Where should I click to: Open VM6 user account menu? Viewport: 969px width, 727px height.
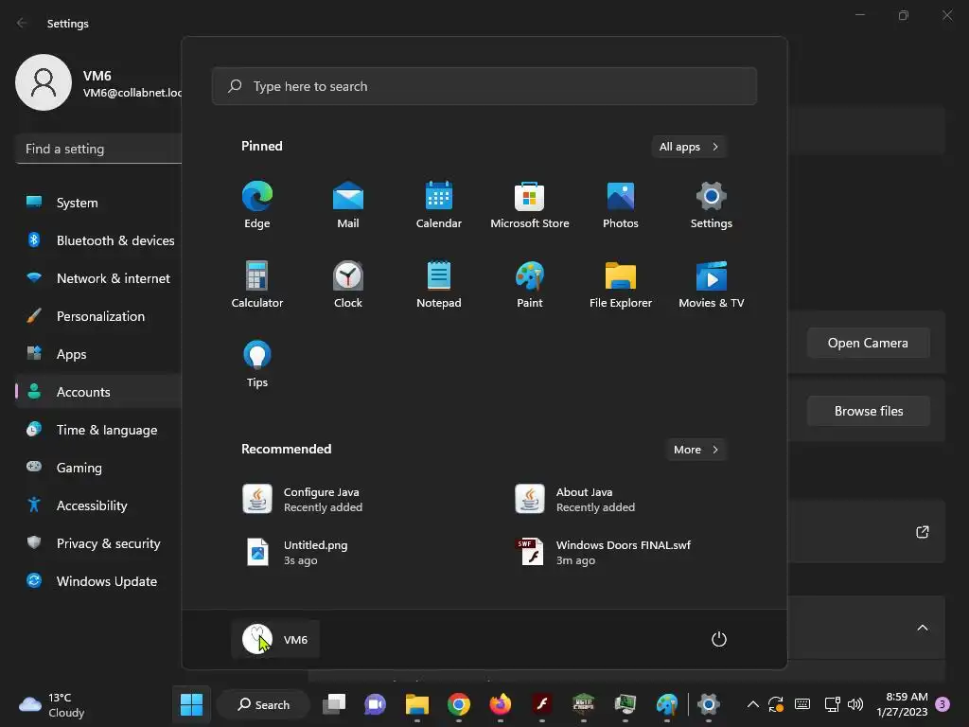[275, 639]
